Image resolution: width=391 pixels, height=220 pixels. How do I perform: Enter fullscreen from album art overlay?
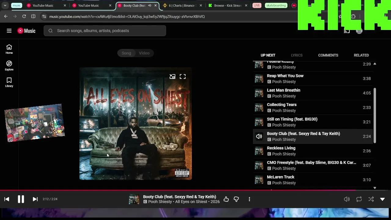[183, 76]
